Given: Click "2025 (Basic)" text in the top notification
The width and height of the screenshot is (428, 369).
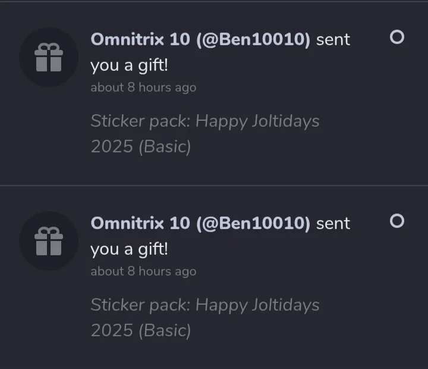Looking at the screenshot, I should pyautogui.click(x=141, y=147).
